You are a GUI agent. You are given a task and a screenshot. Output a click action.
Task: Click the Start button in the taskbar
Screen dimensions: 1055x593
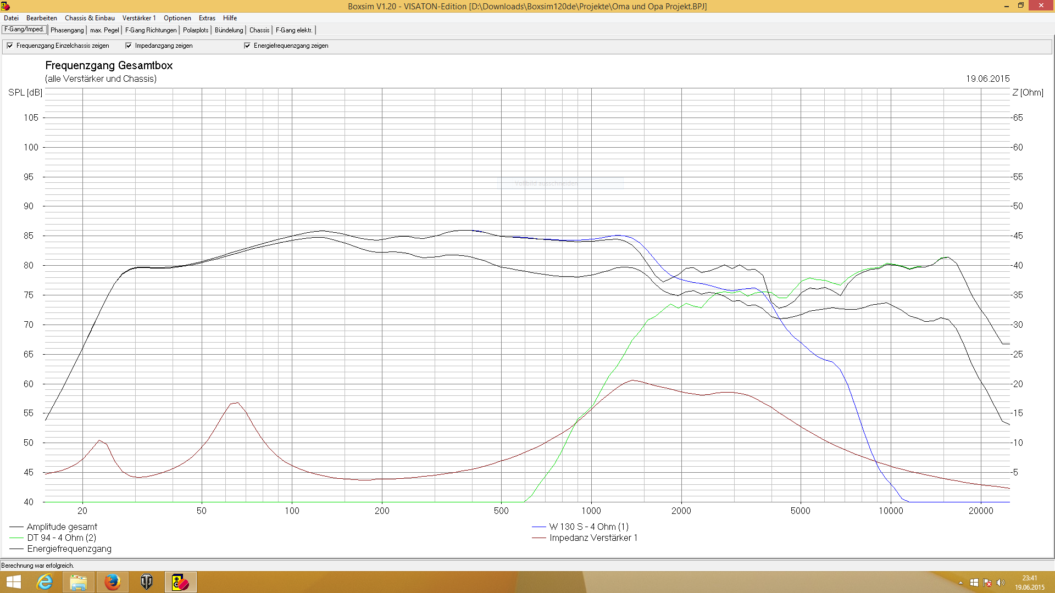(13, 582)
